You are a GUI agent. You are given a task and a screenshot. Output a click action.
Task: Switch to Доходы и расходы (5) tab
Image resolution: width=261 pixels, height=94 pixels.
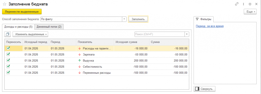pos(18,27)
